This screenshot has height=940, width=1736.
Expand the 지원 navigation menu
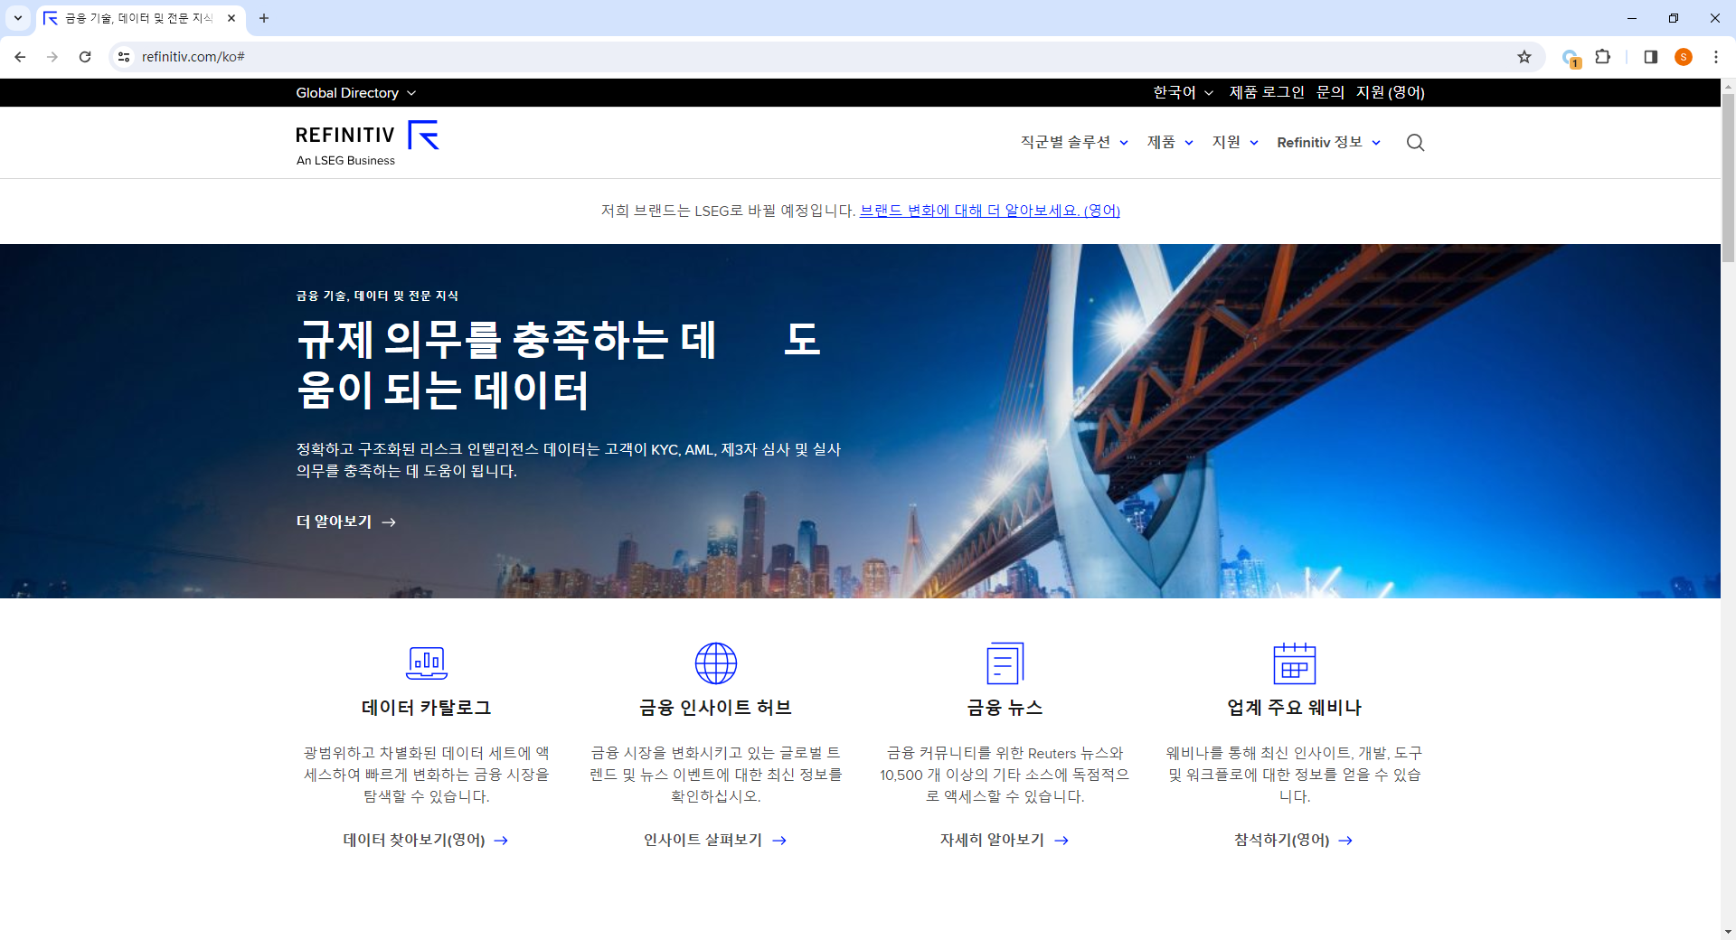point(1235,143)
